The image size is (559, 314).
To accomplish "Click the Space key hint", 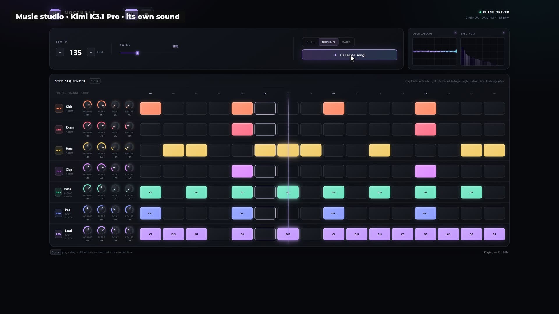I will [56, 252].
